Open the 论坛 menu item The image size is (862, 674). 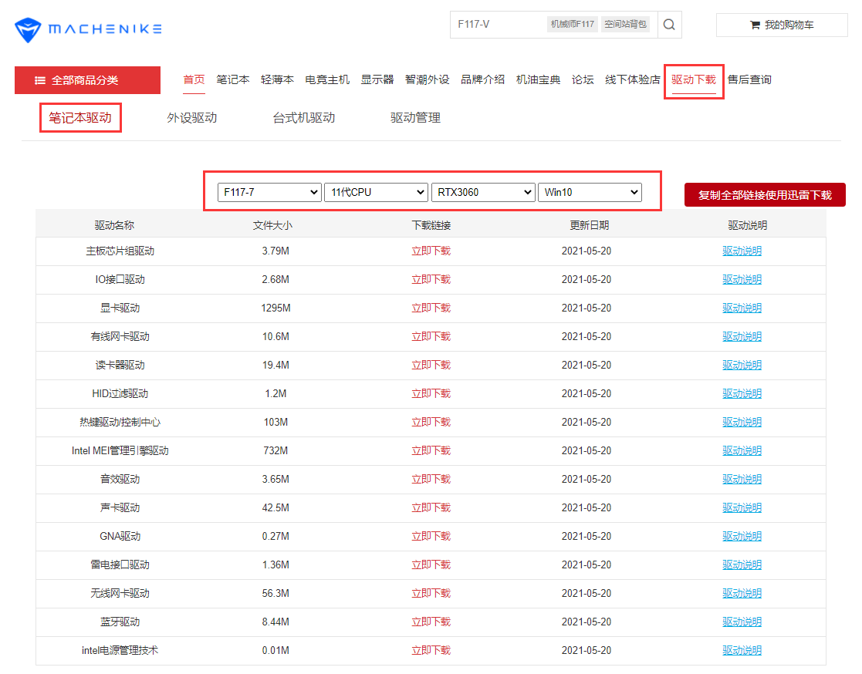[583, 79]
